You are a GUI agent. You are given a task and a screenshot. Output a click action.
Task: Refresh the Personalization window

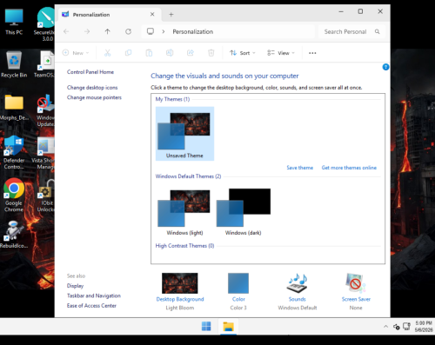[x=128, y=31]
